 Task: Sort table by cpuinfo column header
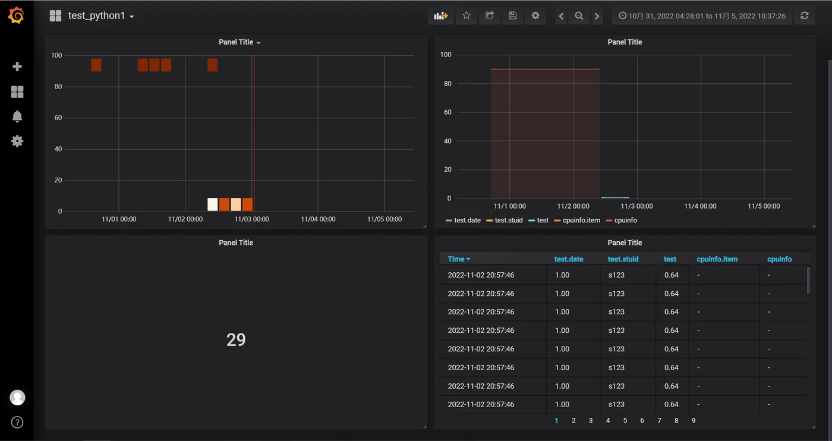[x=779, y=259]
